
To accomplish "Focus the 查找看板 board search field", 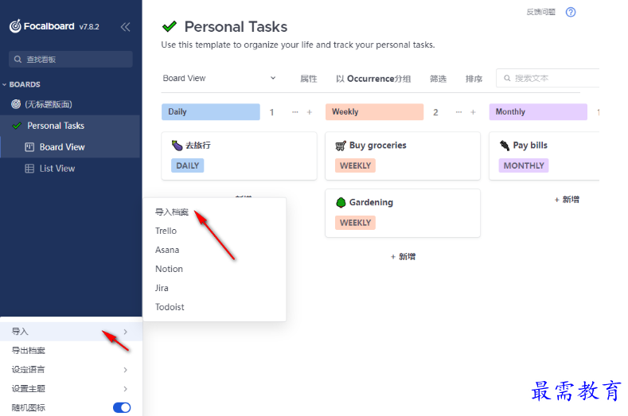I will tap(71, 59).
